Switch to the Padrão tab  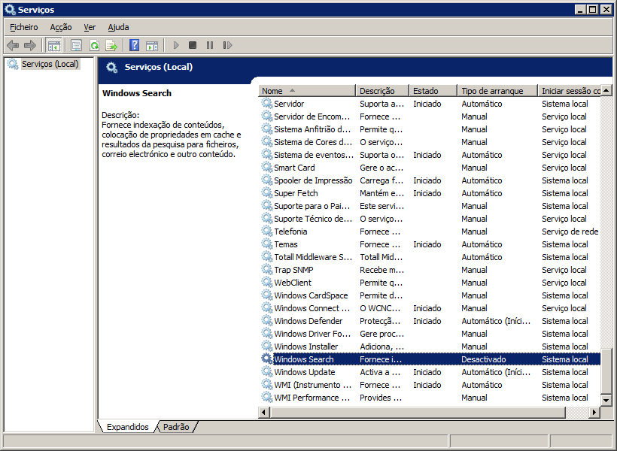click(x=176, y=427)
